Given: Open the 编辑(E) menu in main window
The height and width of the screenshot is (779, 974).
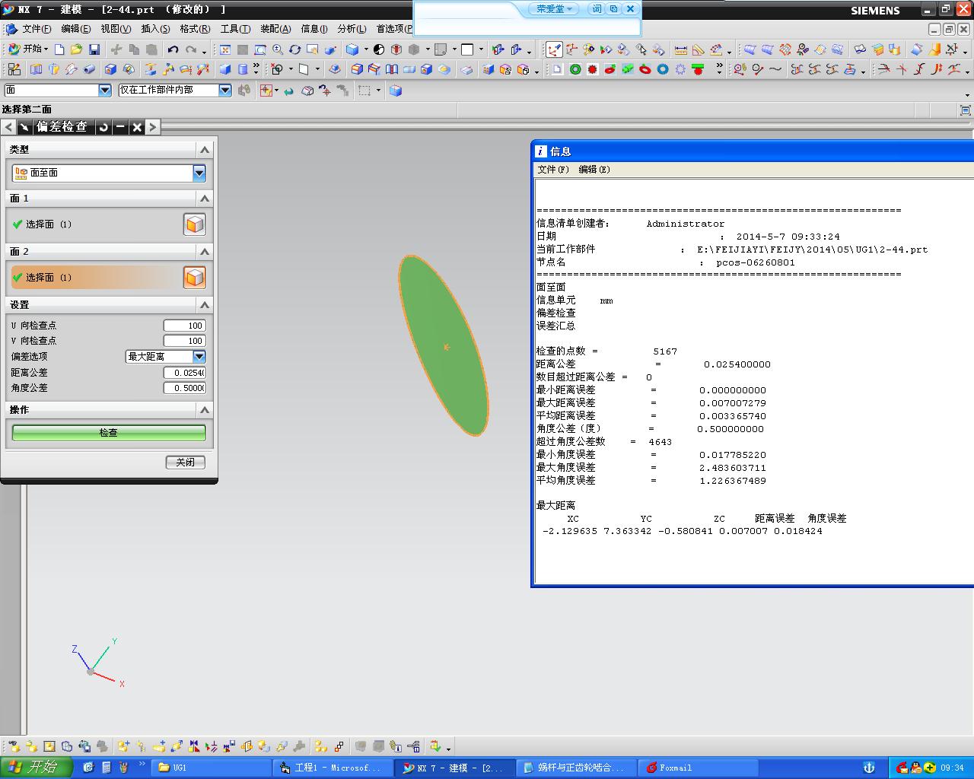Looking at the screenshot, I should [75, 29].
